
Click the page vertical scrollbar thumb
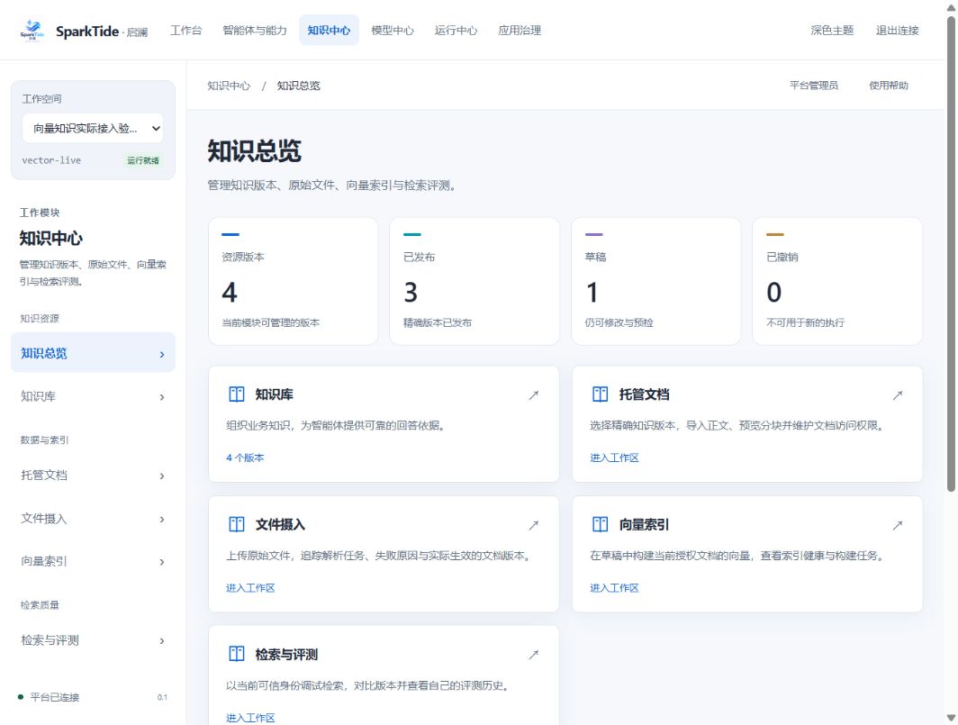[x=951, y=254]
